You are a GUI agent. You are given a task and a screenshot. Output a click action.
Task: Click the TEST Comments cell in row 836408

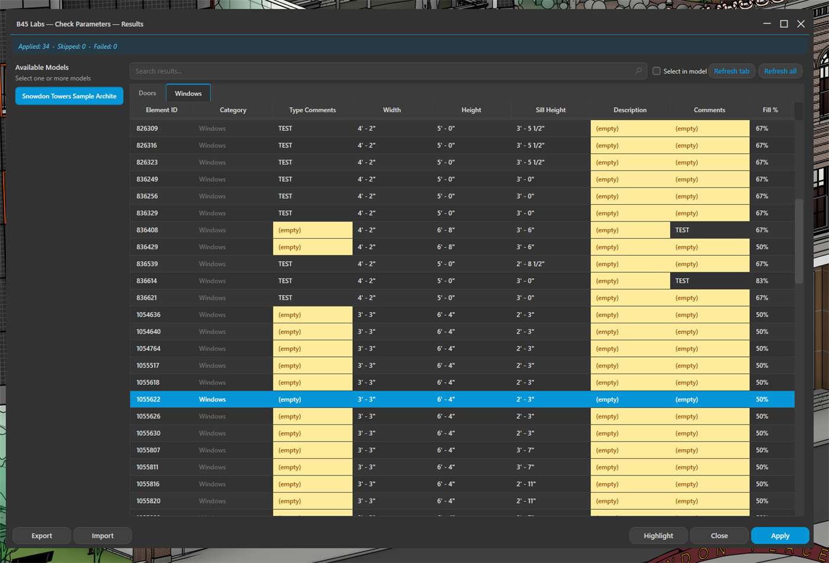tap(709, 230)
